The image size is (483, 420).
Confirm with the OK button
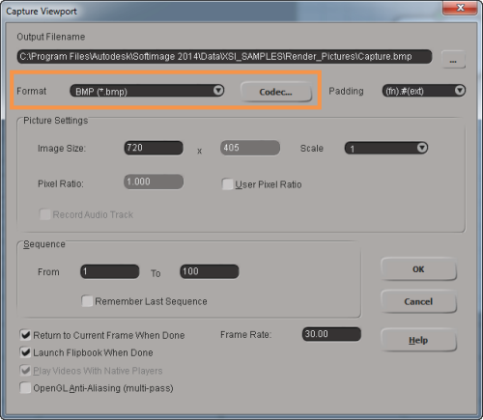tap(418, 269)
